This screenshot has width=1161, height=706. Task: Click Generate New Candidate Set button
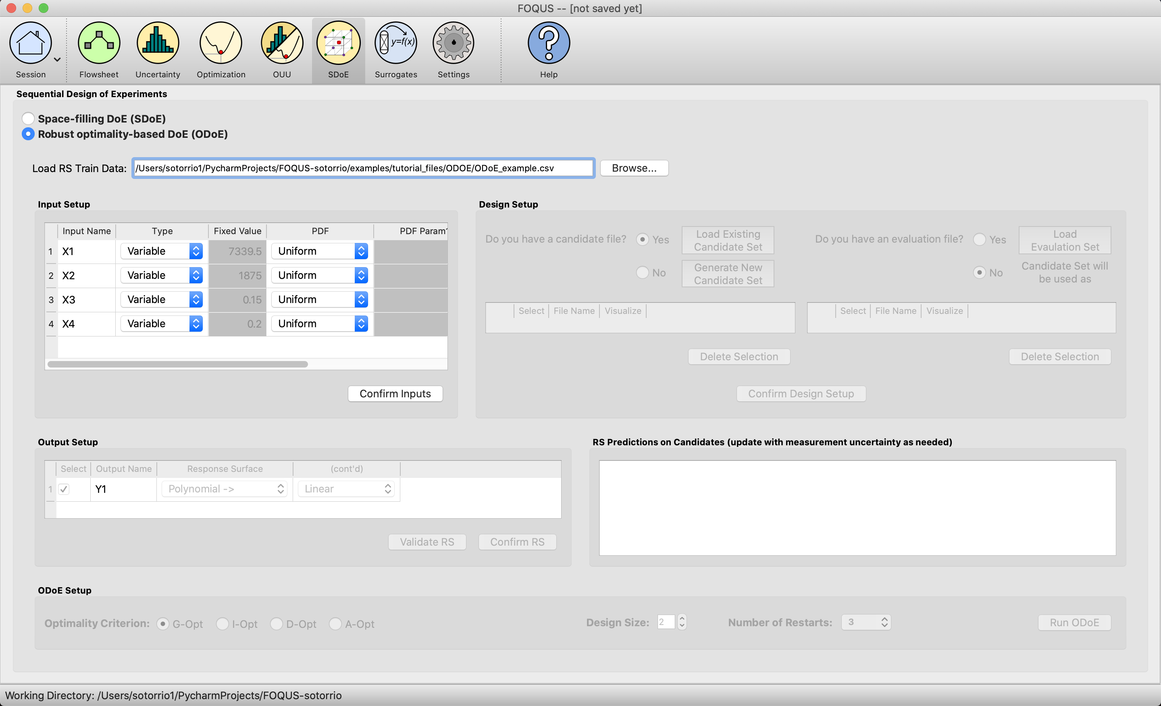pos(728,274)
